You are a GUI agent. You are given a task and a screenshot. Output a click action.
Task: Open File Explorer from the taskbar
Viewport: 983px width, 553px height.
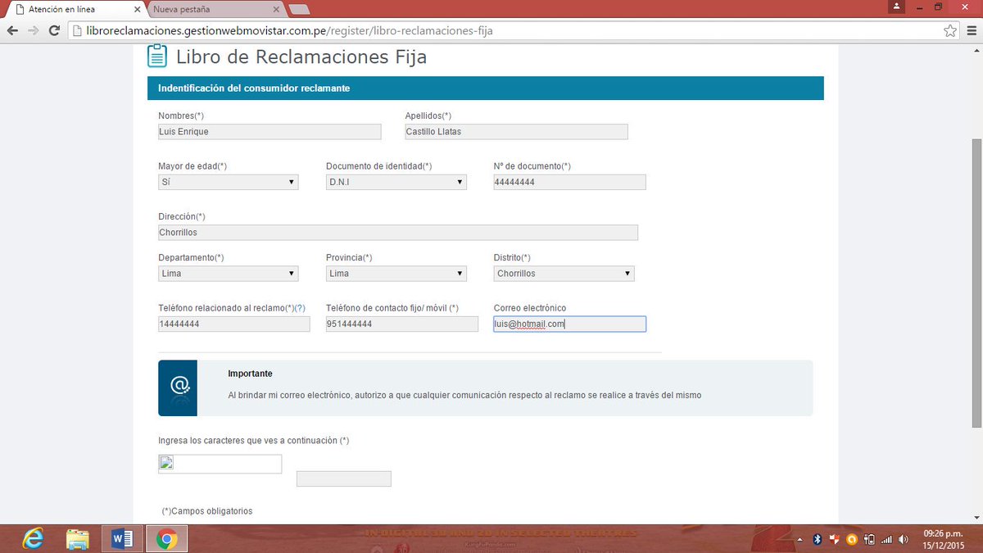[x=78, y=538]
